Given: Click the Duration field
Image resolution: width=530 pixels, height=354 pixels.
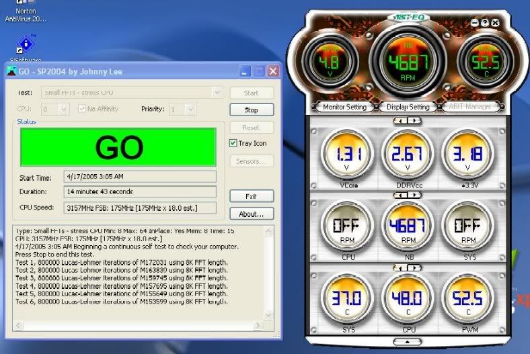Looking at the screenshot, I should coord(140,191).
